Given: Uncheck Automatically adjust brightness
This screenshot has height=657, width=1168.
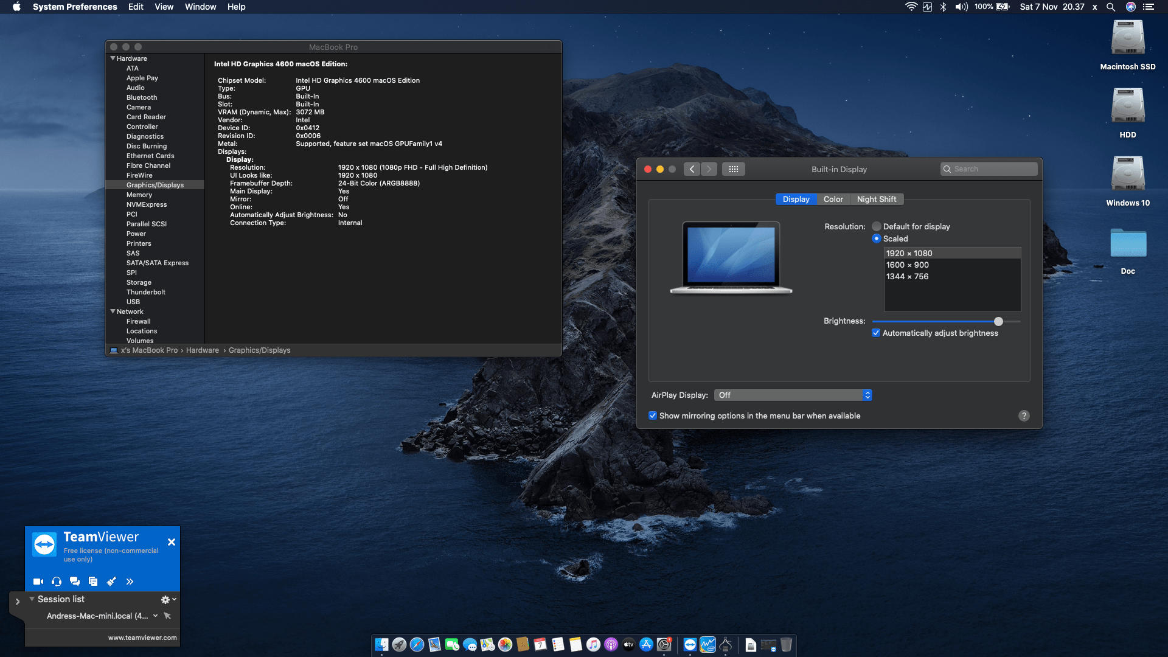Looking at the screenshot, I should pos(876,333).
